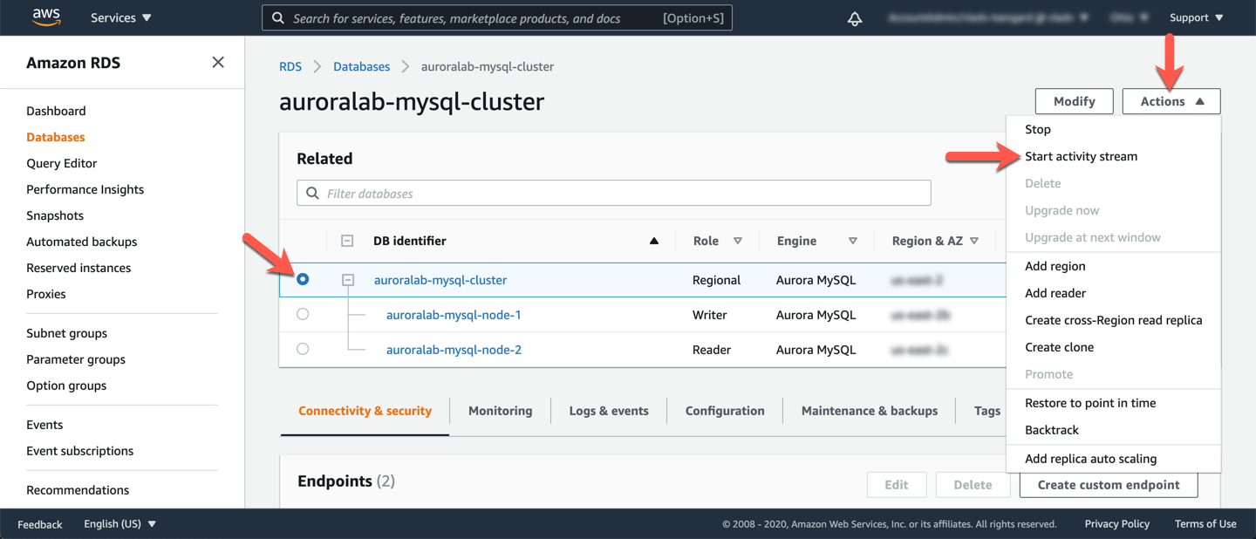Viewport: 1256px width, 539px height.
Task: Choose Start activity stream from Actions menu
Action: 1082,155
